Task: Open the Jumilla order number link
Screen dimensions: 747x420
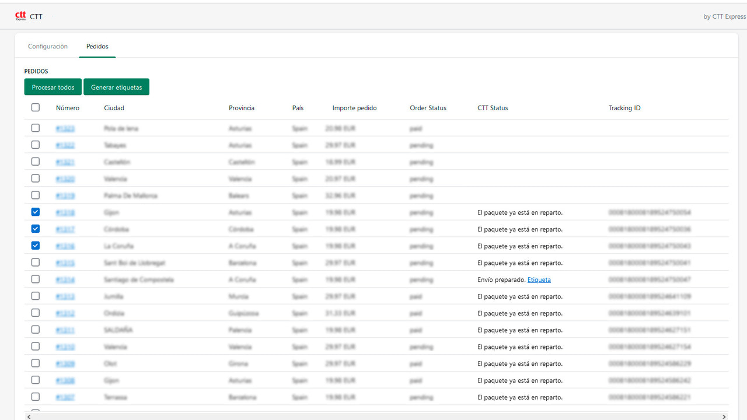Action: point(65,296)
